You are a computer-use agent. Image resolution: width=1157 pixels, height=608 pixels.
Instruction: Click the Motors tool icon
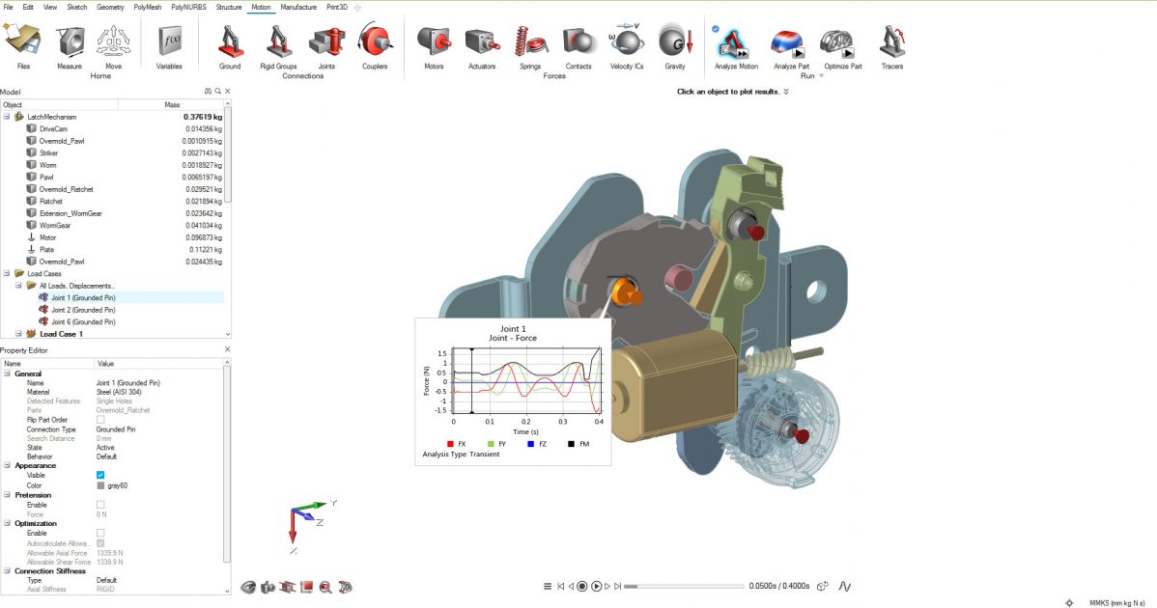click(434, 43)
